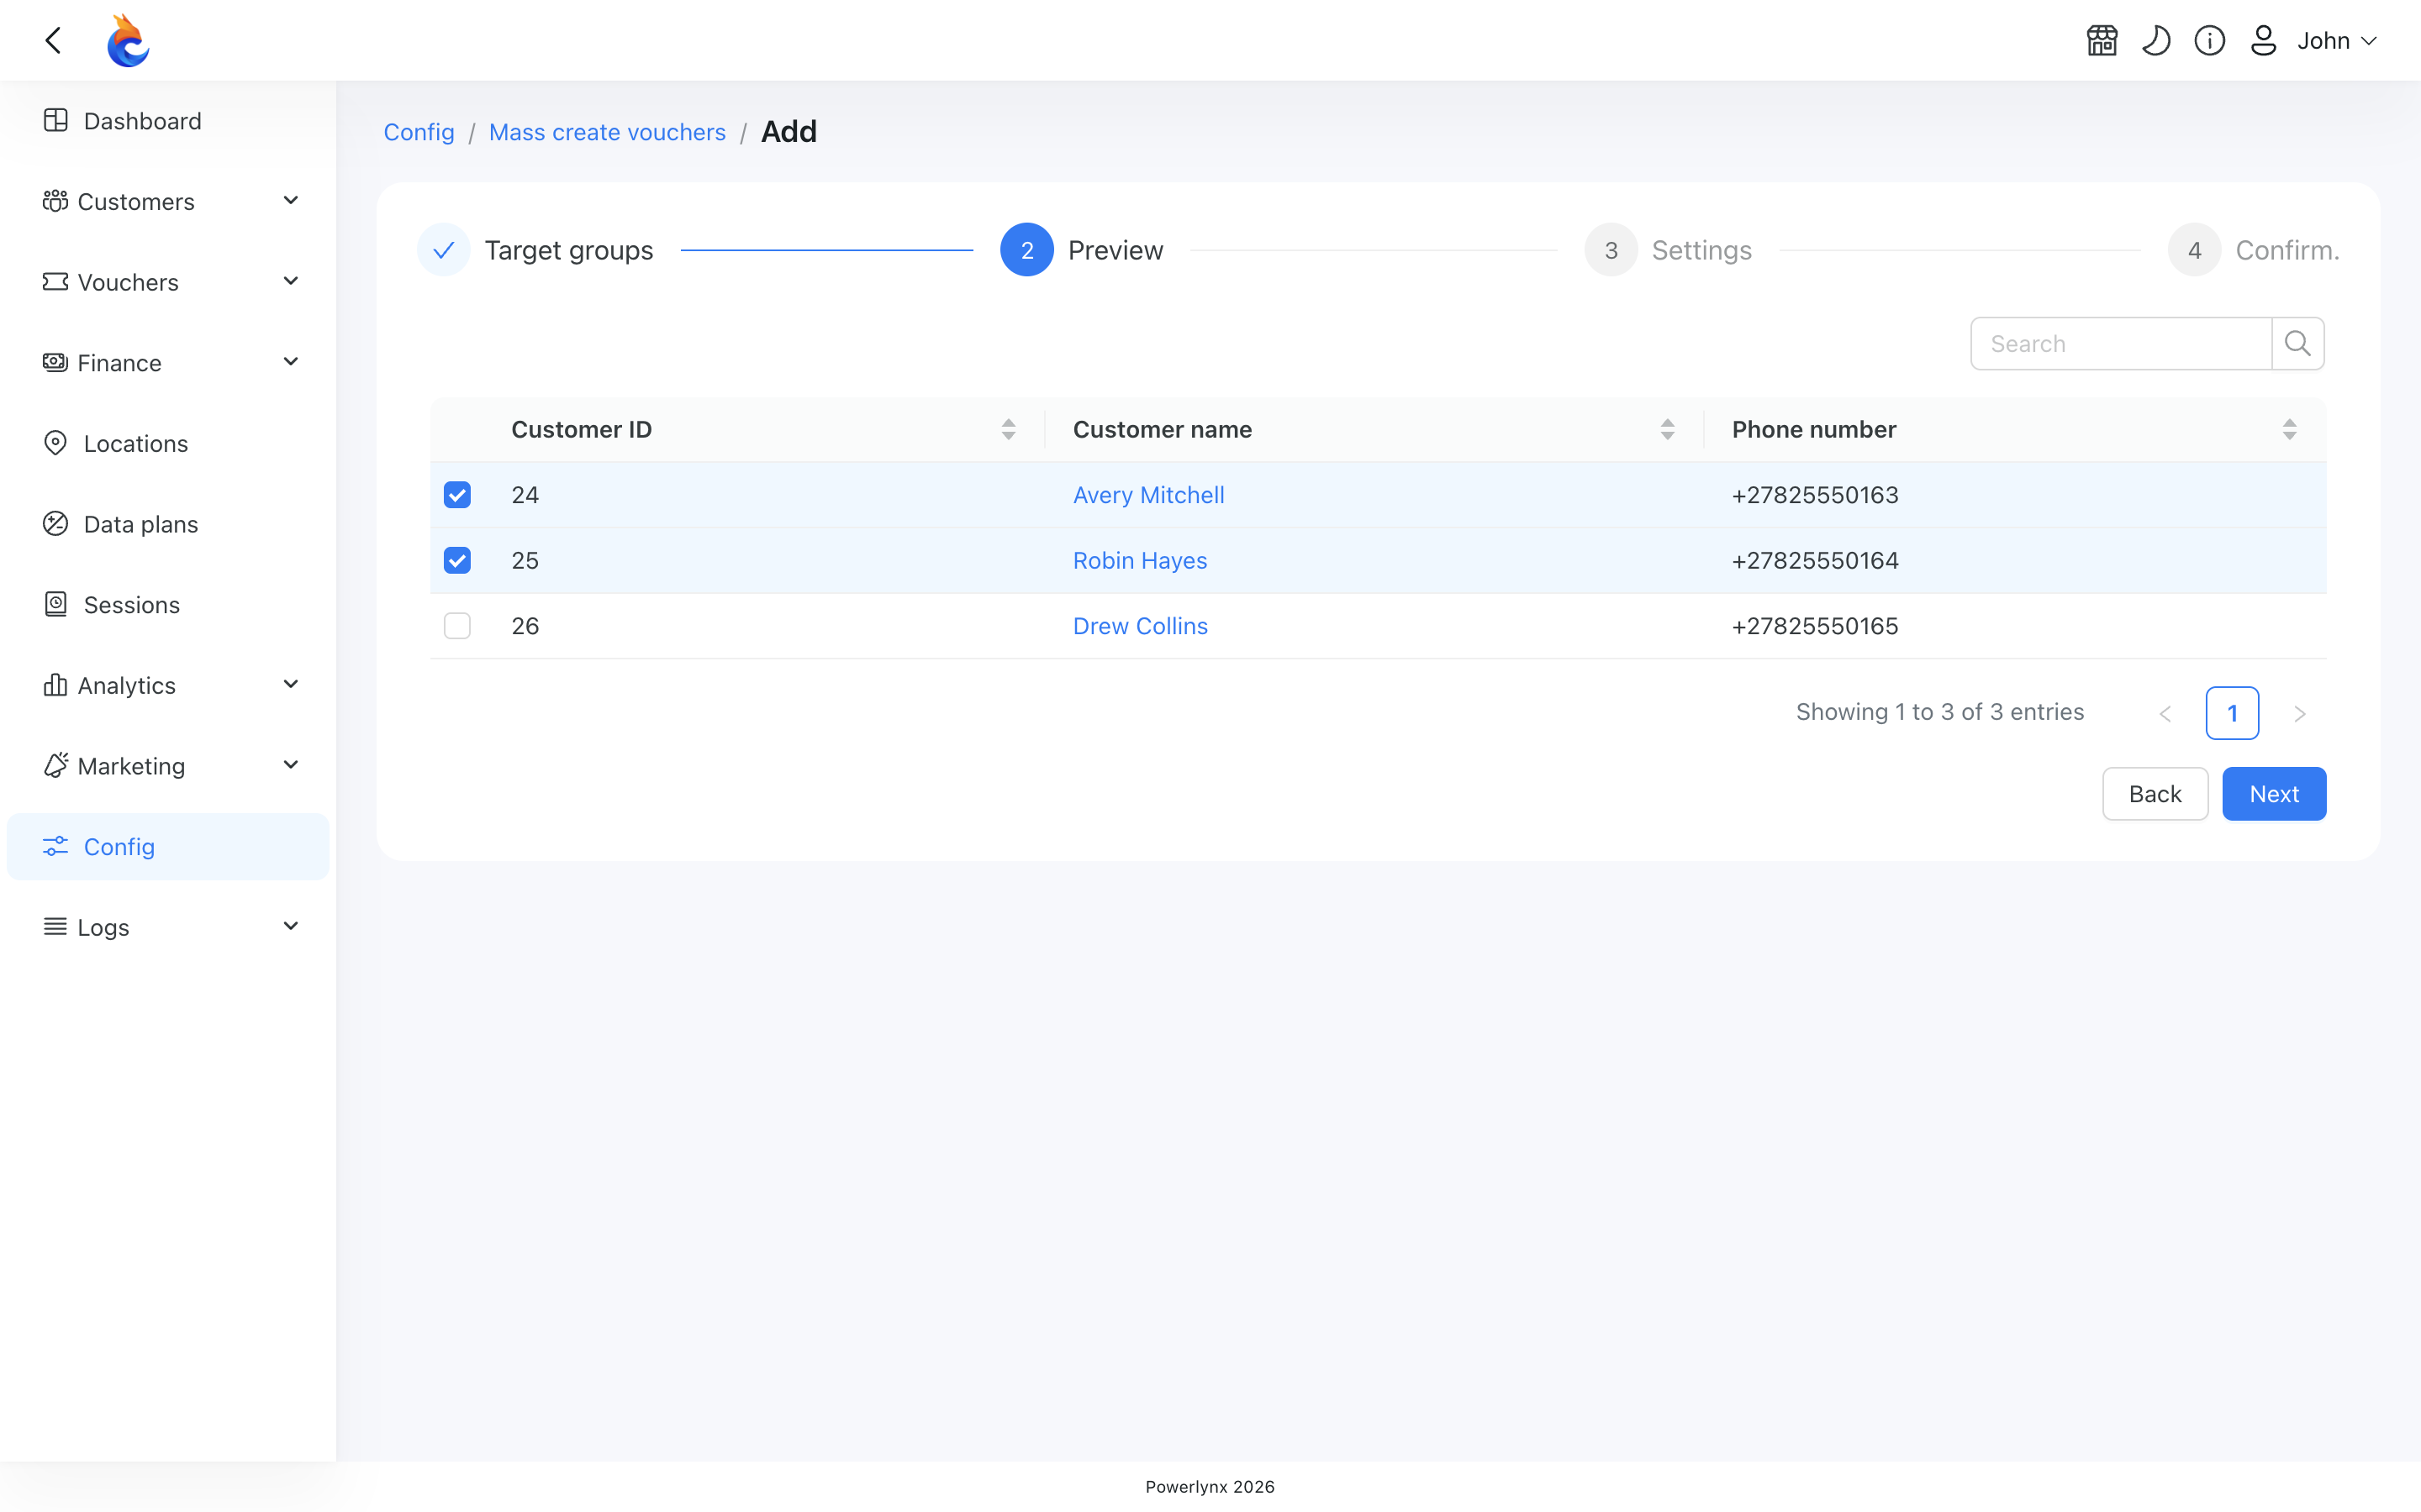Sort by Customer name column arrows
2421x1512 pixels.
pyautogui.click(x=1668, y=430)
